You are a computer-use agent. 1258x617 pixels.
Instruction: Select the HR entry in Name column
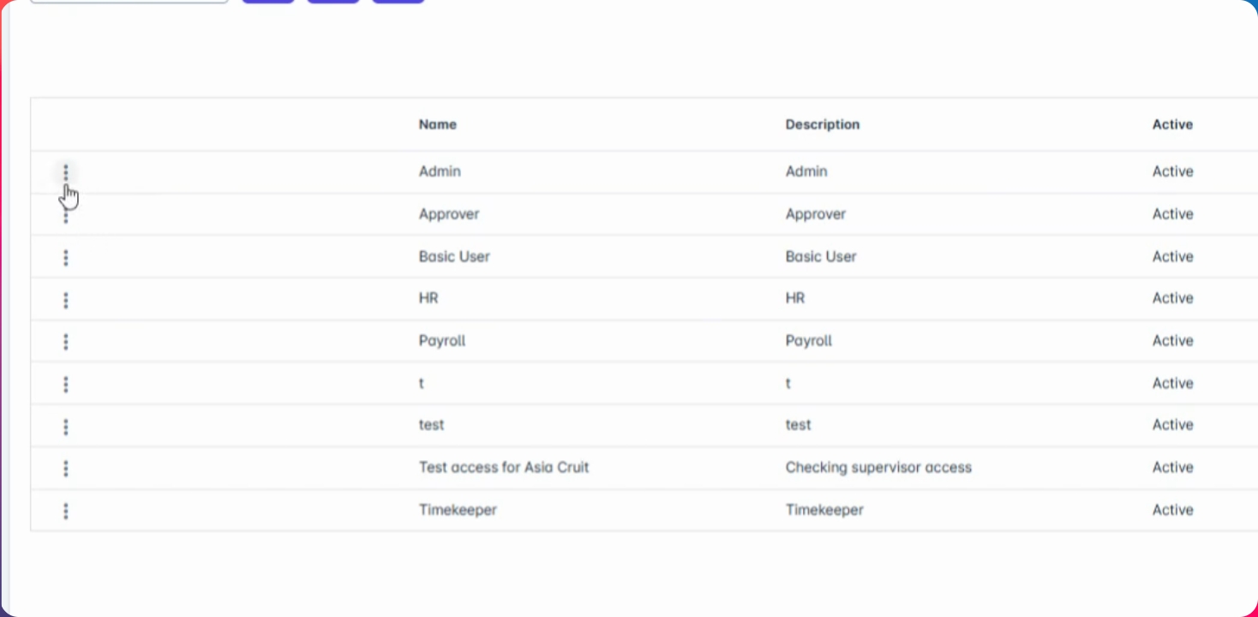(x=428, y=298)
